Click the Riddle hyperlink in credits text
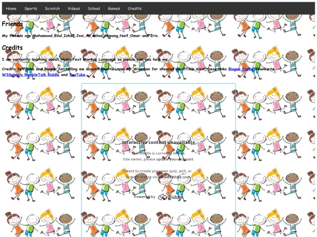This screenshot has height=237, width=317. point(53,74)
